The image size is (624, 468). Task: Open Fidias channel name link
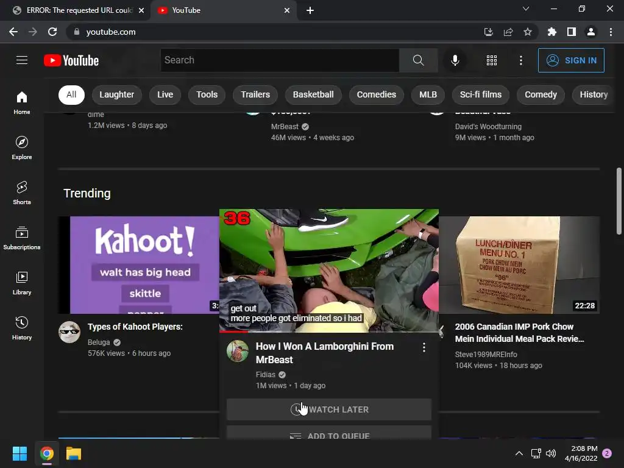tap(266, 375)
